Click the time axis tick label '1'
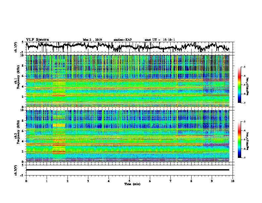The image size is (262, 203). (x=47, y=181)
